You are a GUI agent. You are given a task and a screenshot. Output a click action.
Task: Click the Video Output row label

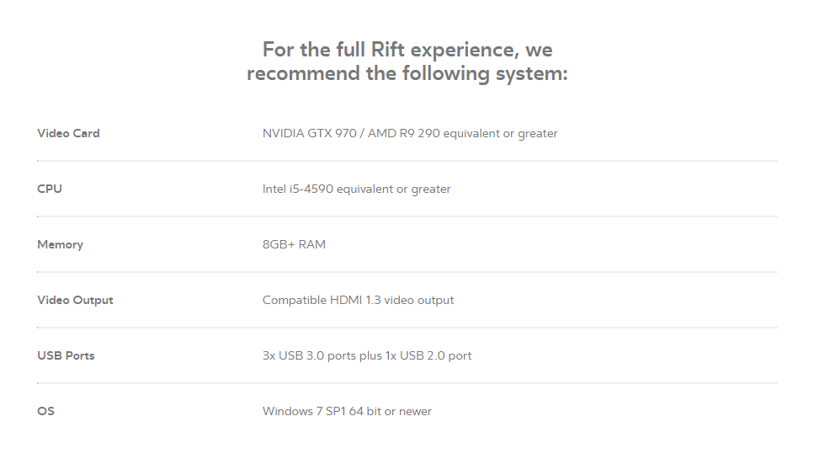click(x=75, y=300)
